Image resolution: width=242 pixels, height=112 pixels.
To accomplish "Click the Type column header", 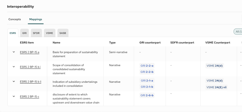I will [x=112, y=42].
